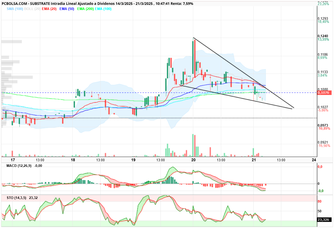Click the EMA (100) cyan legend label
Image resolution: width=334 pixels, height=228 pixels.
(x=103, y=9)
